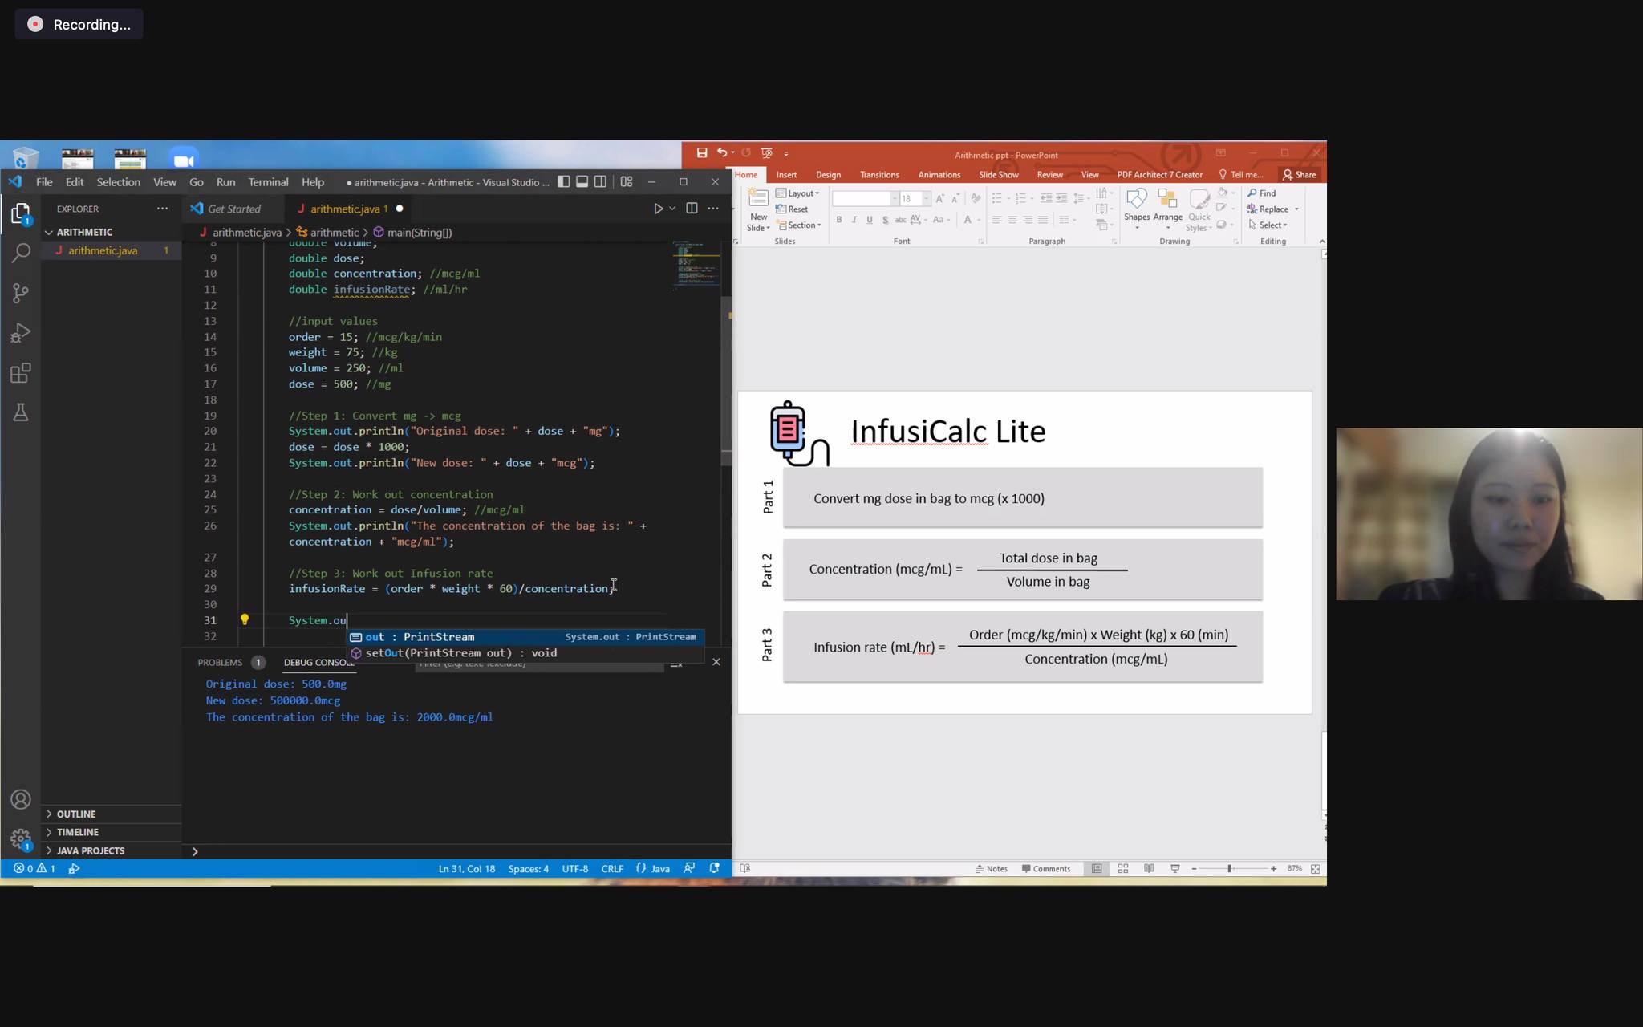Open the Search view in VS Code activity bar

click(x=21, y=253)
